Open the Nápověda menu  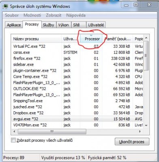pyautogui.click(x=76, y=15)
